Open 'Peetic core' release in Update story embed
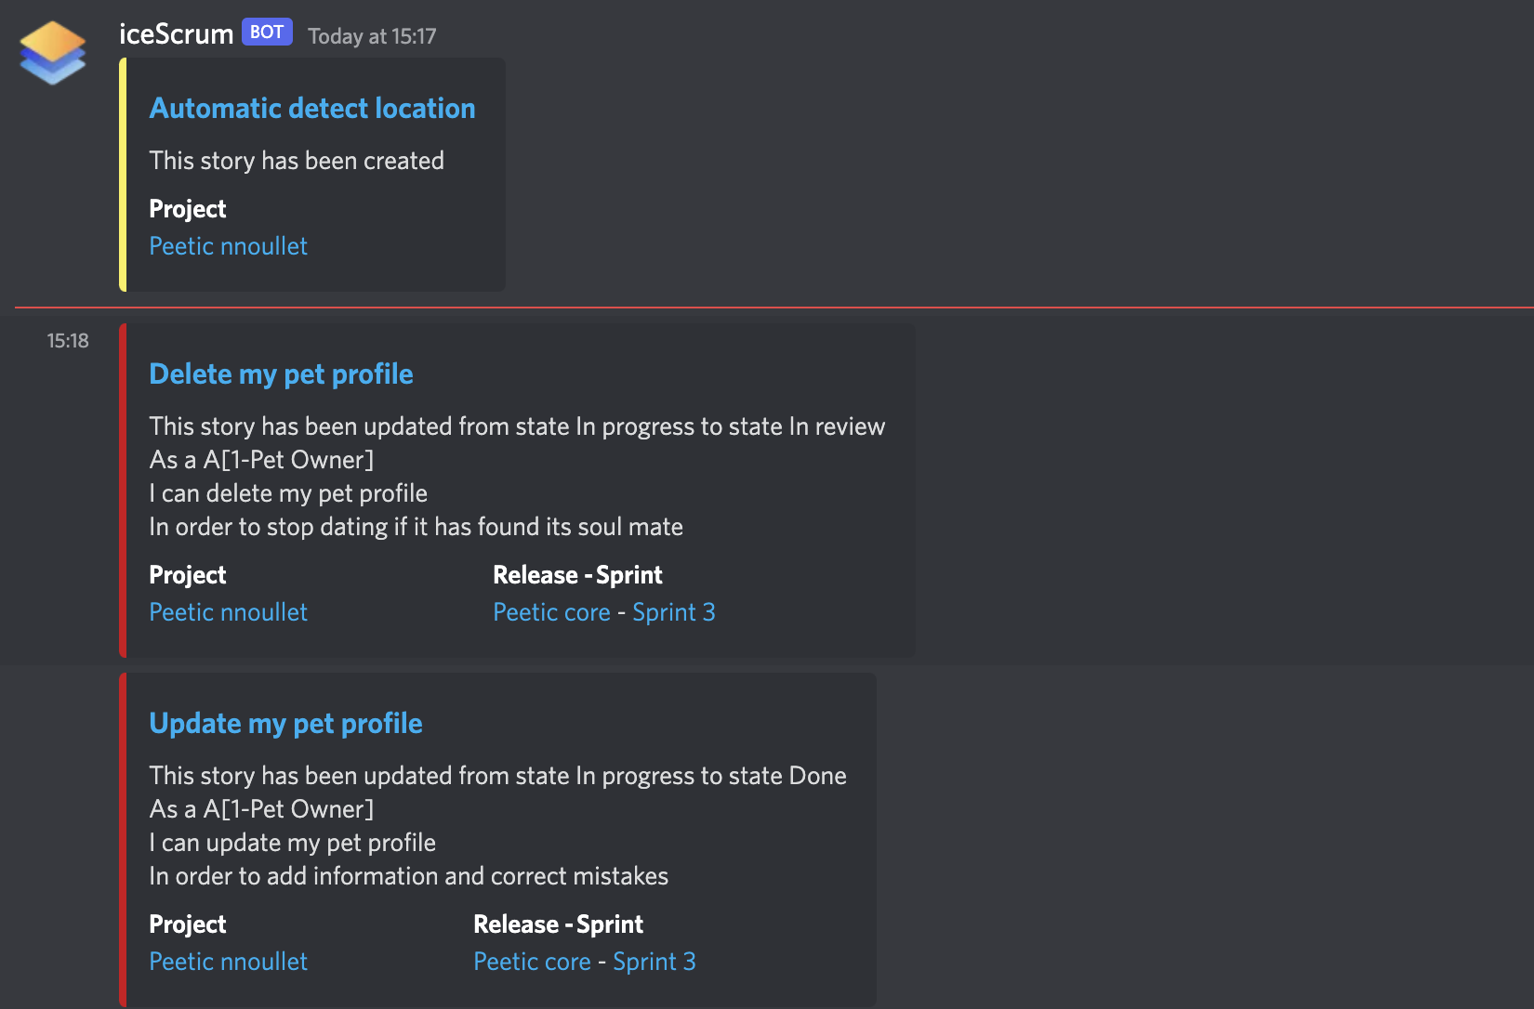 click(x=532, y=961)
